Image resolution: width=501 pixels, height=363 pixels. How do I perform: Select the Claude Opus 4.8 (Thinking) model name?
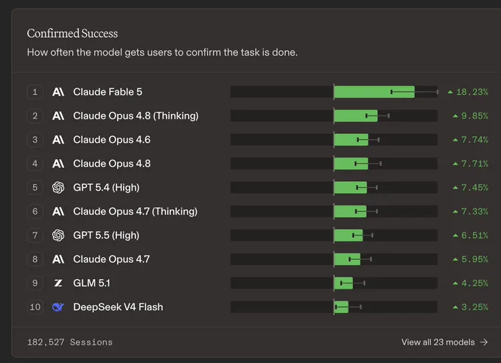[x=136, y=116]
